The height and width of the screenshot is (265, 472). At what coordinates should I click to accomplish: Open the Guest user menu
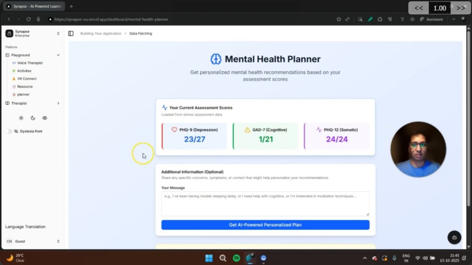pos(33,241)
